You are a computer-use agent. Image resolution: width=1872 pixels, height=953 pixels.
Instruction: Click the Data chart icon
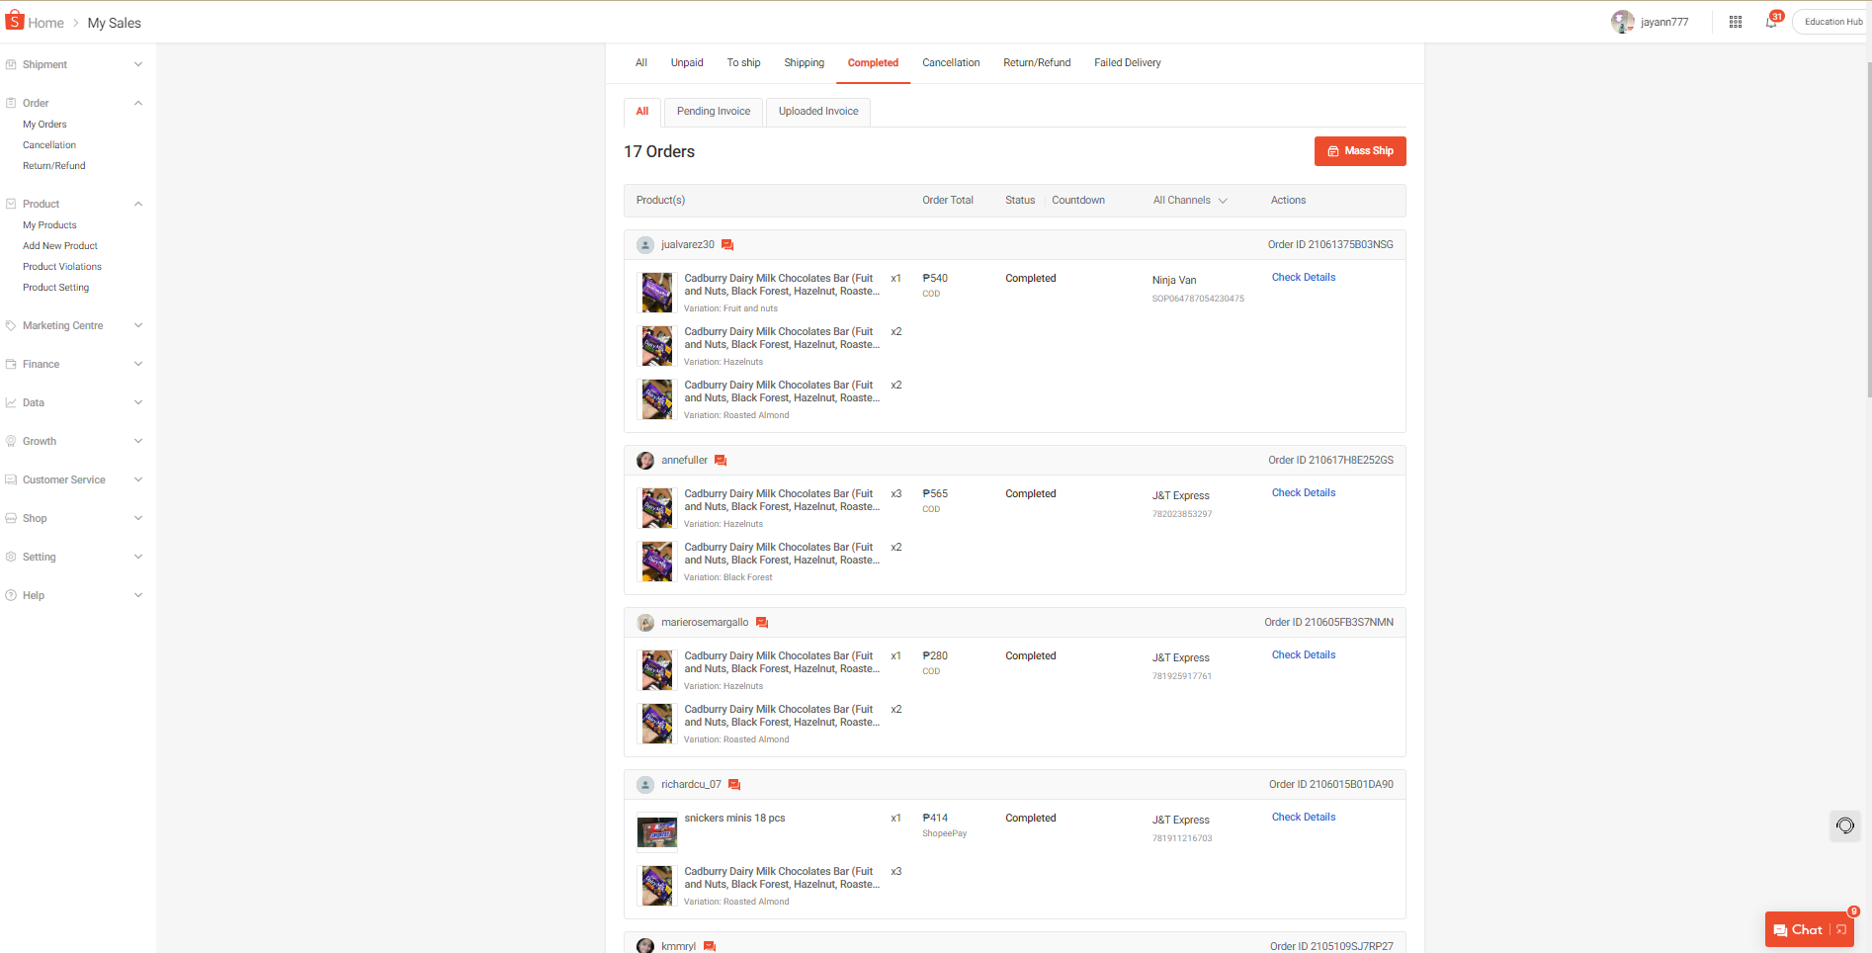tap(11, 403)
